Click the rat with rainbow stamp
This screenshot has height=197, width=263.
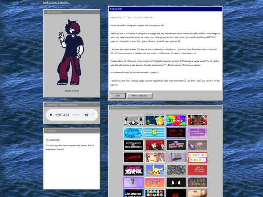197,145
